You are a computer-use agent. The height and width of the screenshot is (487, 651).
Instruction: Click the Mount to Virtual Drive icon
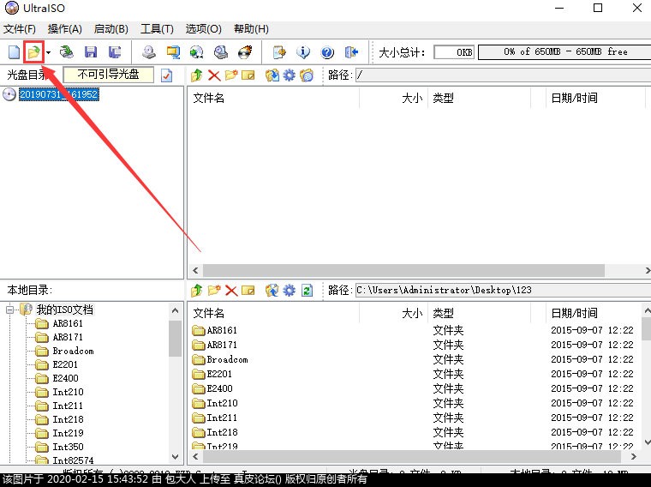[x=221, y=52]
